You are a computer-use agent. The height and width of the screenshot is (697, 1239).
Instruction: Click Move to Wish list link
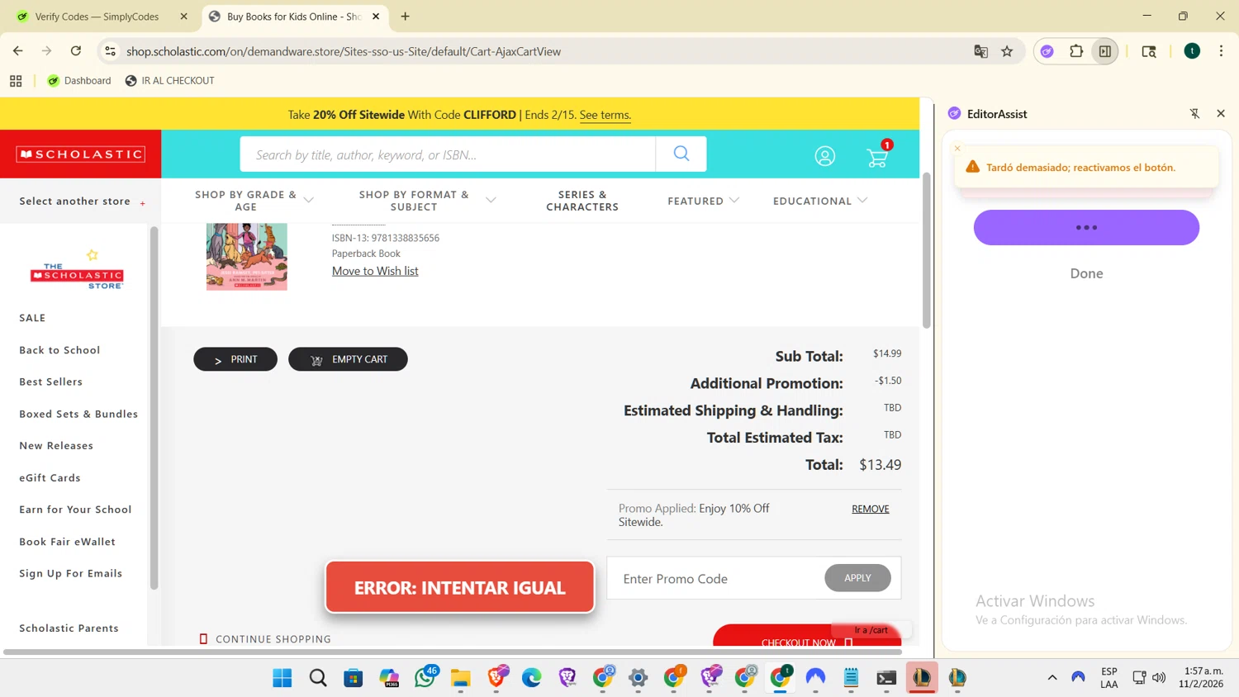[375, 271]
